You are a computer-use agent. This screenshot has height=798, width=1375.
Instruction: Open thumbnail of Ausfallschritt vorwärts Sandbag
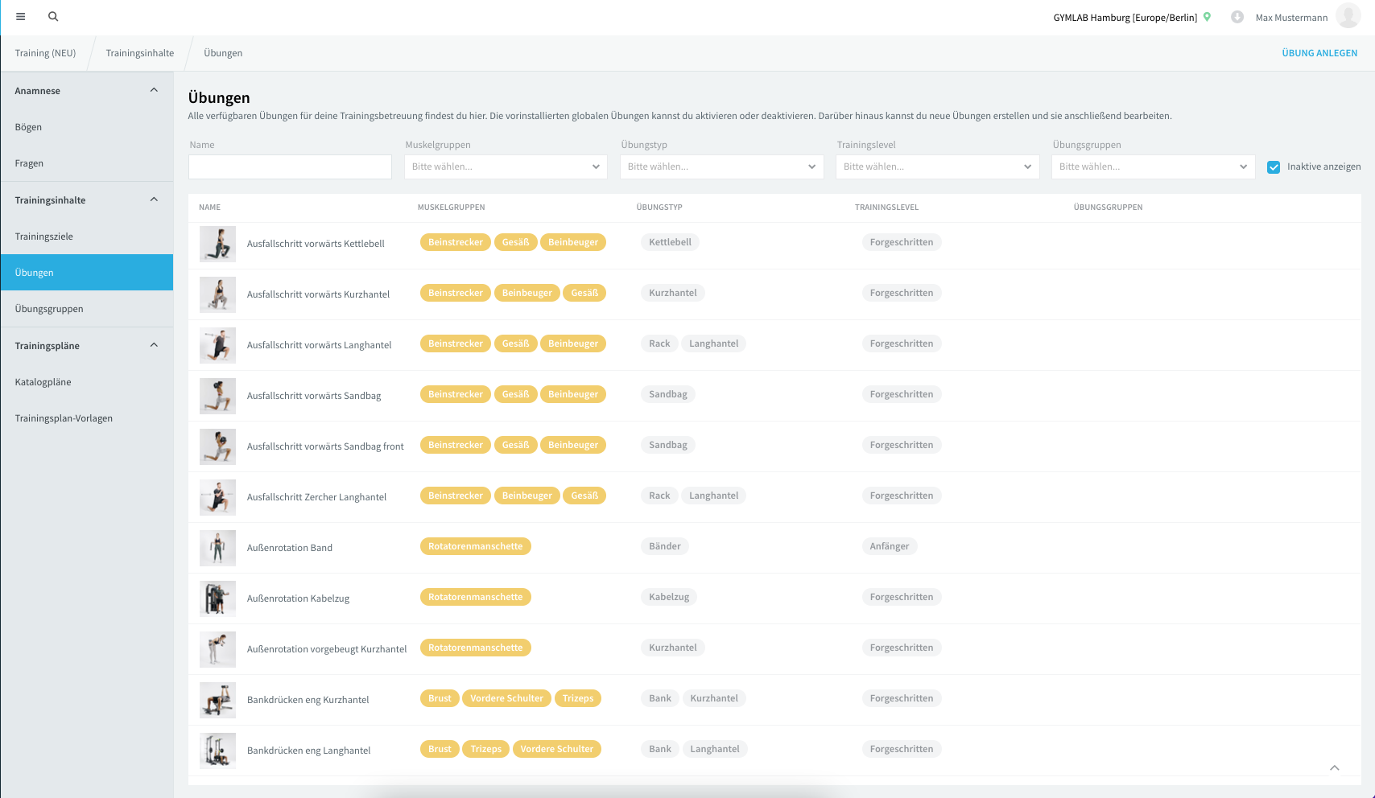point(217,396)
